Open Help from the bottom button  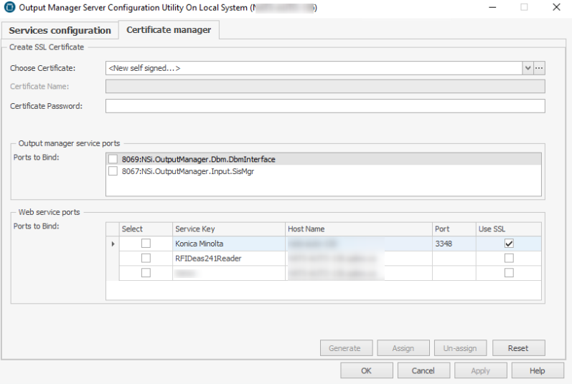(538, 370)
